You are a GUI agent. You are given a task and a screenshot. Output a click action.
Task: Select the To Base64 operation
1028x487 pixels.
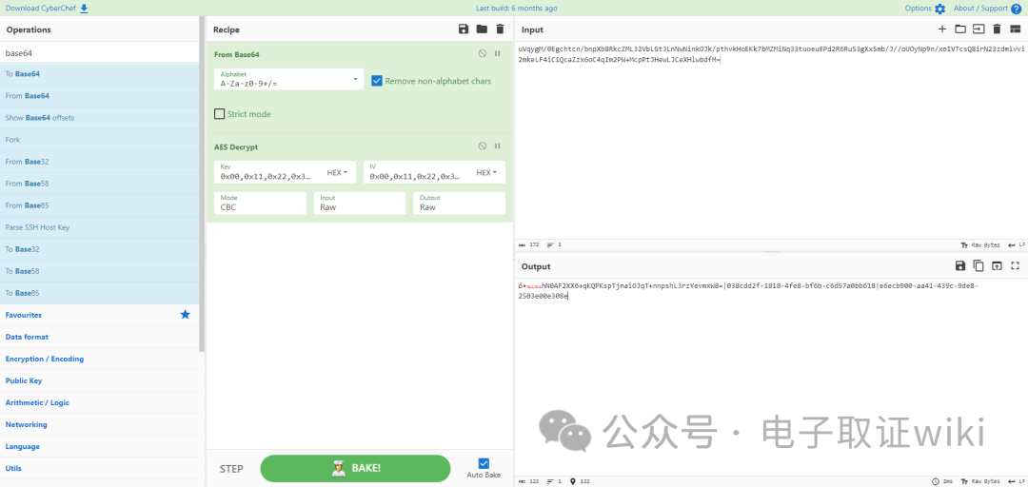coord(100,73)
